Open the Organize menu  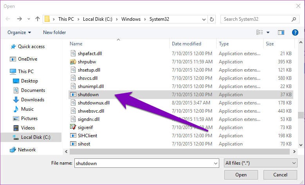point(19,32)
